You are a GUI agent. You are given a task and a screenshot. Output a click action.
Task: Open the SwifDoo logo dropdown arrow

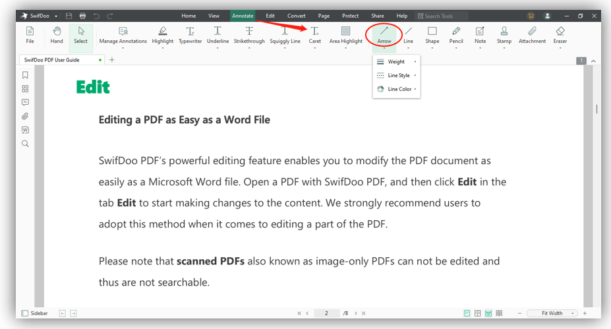[56, 16]
